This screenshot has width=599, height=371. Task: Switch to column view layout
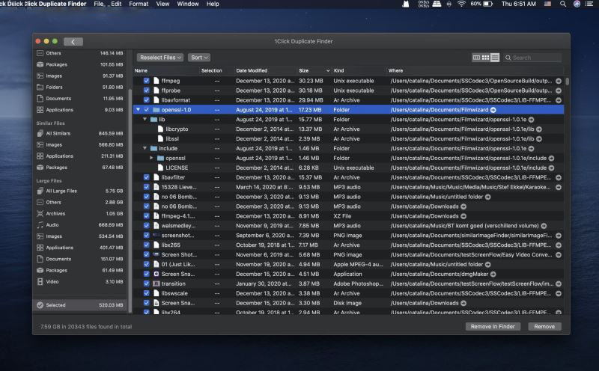tap(476, 58)
